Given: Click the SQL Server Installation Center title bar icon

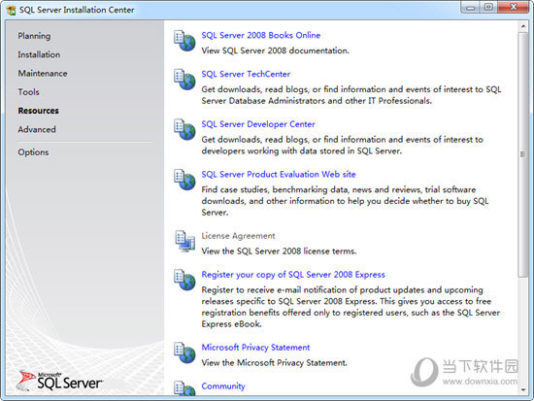Looking at the screenshot, I should pos(11,11).
